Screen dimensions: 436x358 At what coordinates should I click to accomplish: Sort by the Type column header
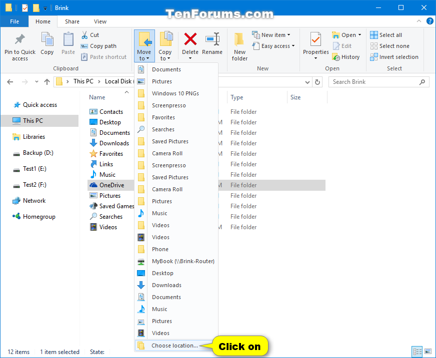click(x=236, y=97)
